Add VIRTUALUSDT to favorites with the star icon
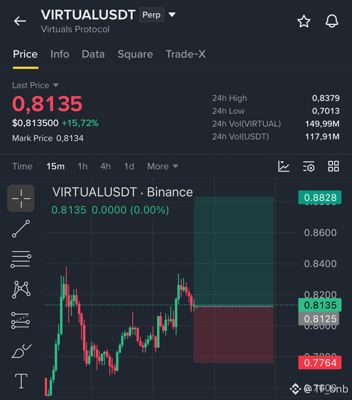This screenshot has width=352, height=400. 304,21
